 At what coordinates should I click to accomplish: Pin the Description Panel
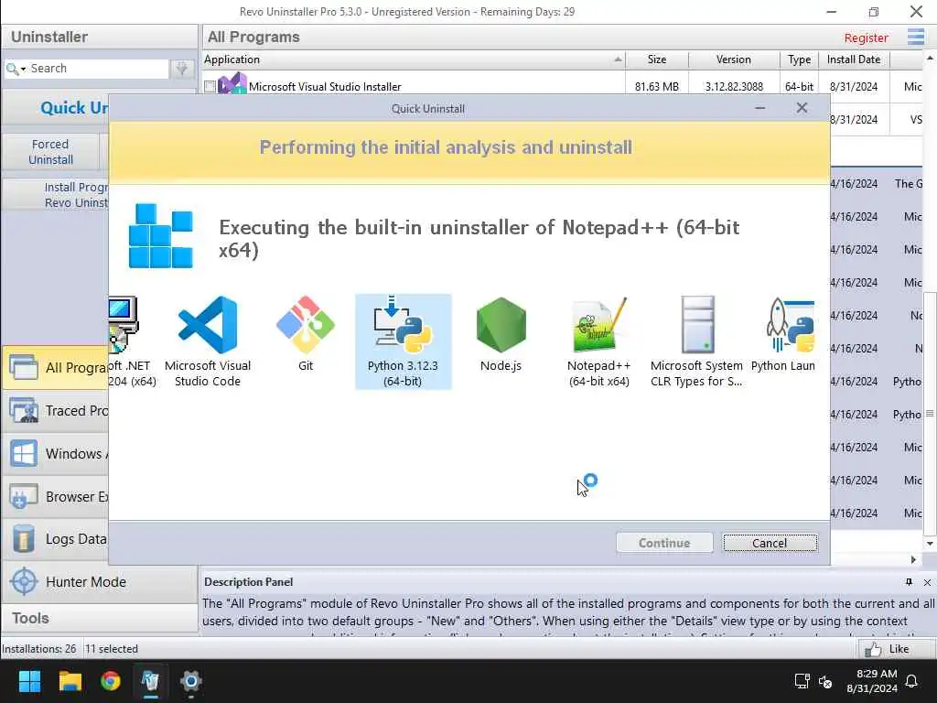[909, 582]
